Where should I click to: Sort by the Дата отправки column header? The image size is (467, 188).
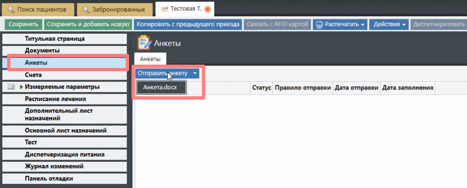tap(356, 88)
